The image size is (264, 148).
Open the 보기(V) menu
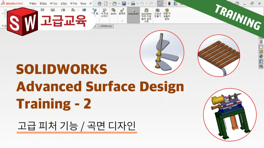(53, 4)
